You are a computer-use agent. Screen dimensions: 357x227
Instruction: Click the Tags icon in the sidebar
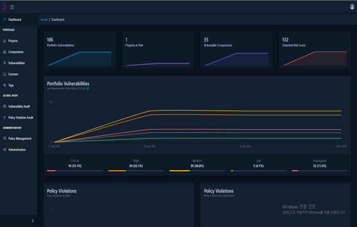click(x=5, y=85)
